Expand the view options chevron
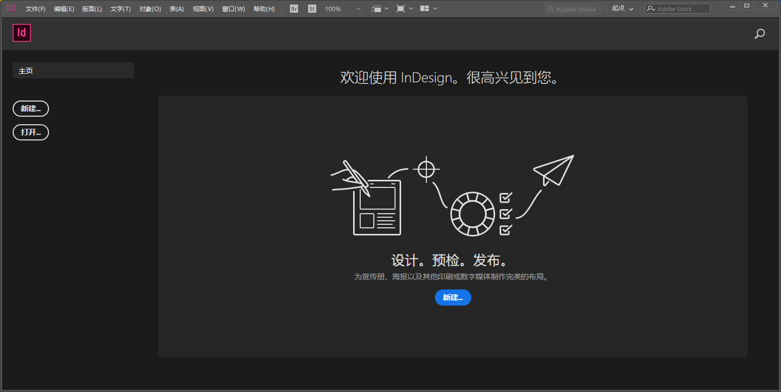The height and width of the screenshot is (392, 781). point(386,8)
